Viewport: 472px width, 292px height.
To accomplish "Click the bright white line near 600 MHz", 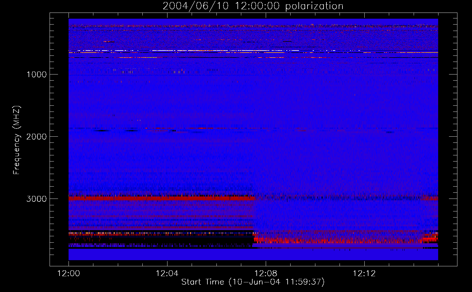I will pos(184,51).
